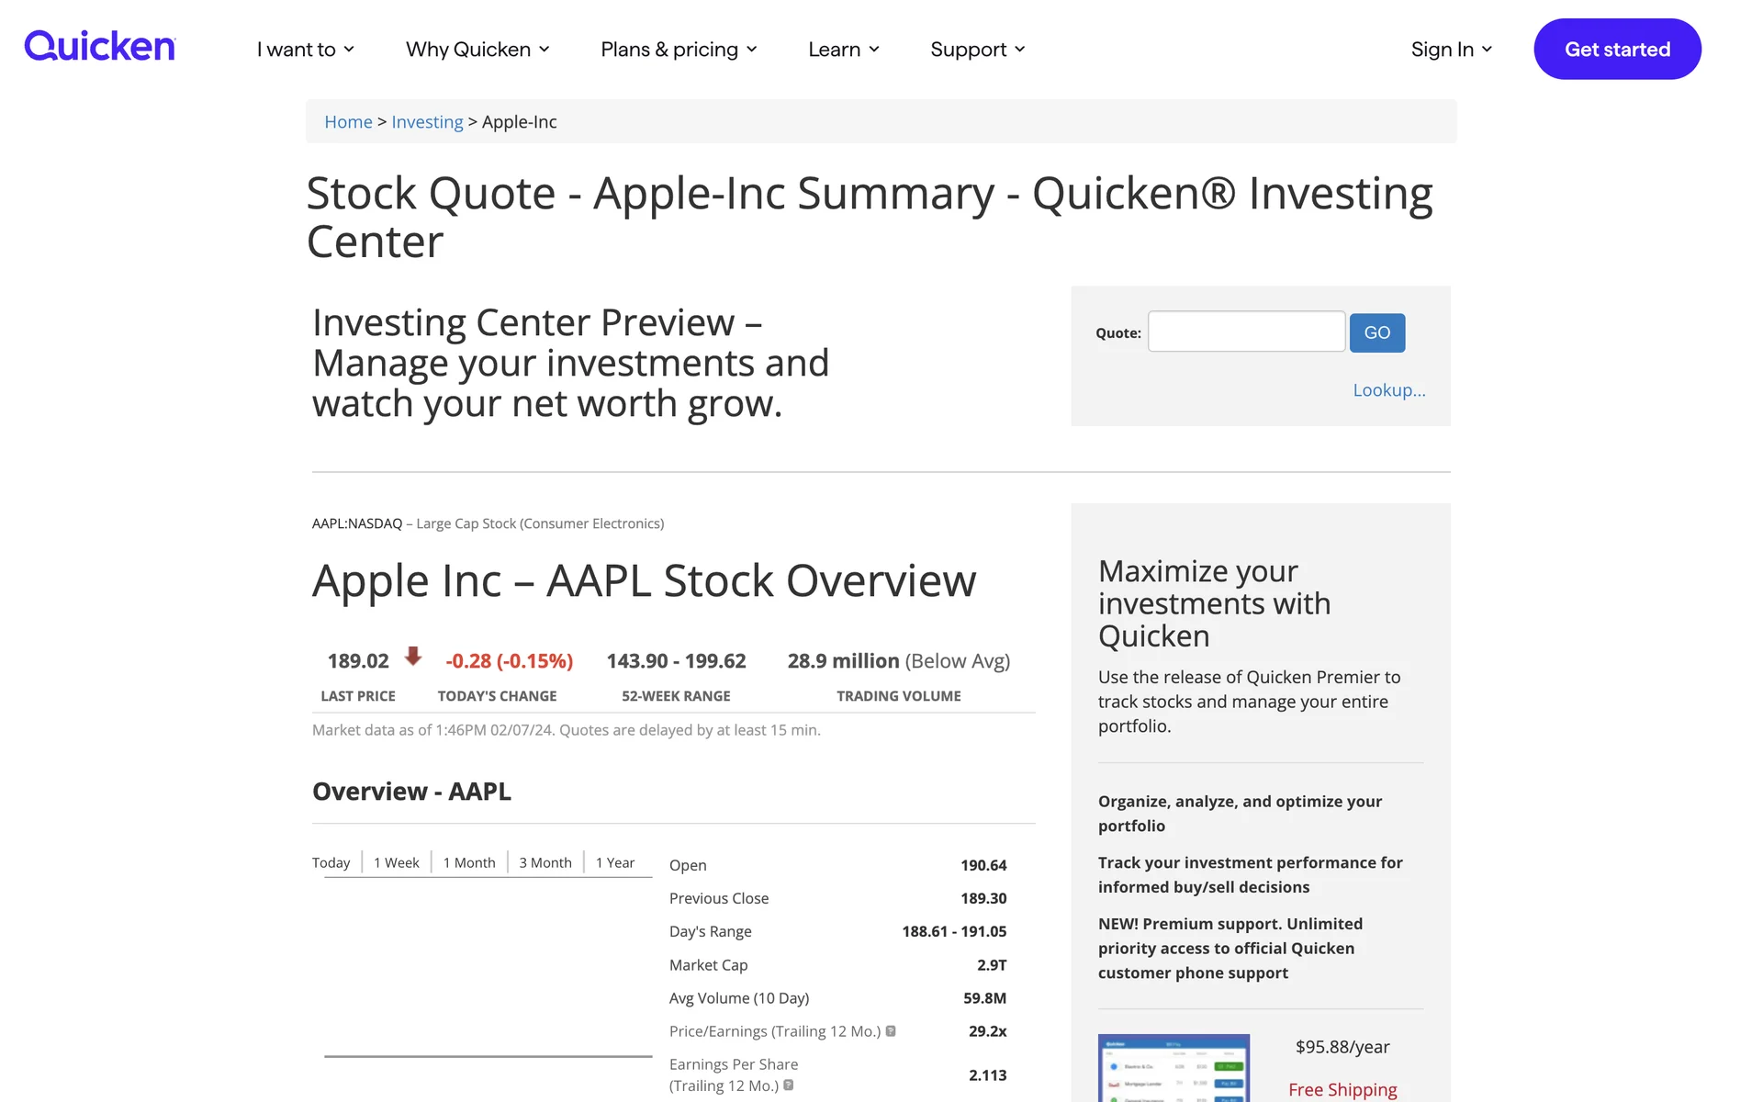Image resolution: width=1763 pixels, height=1102 pixels.
Task: Click info icon beside Price/Earnings
Action: [x=891, y=1031]
